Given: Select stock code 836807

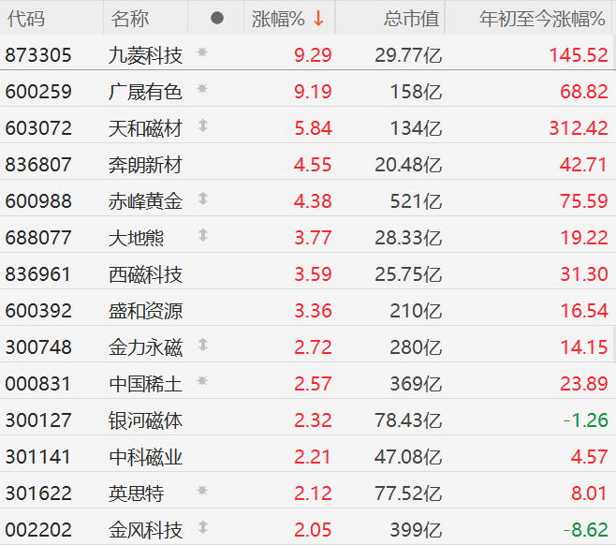Looking at the screenshot, I should click(38, 165).
